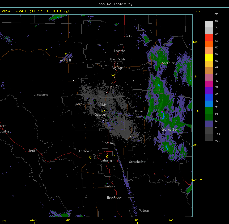This screenshot has height=224, width=229.
Task: Select the white swatch at top of legend
Action: pyautogui.click(x=209, y=24)
